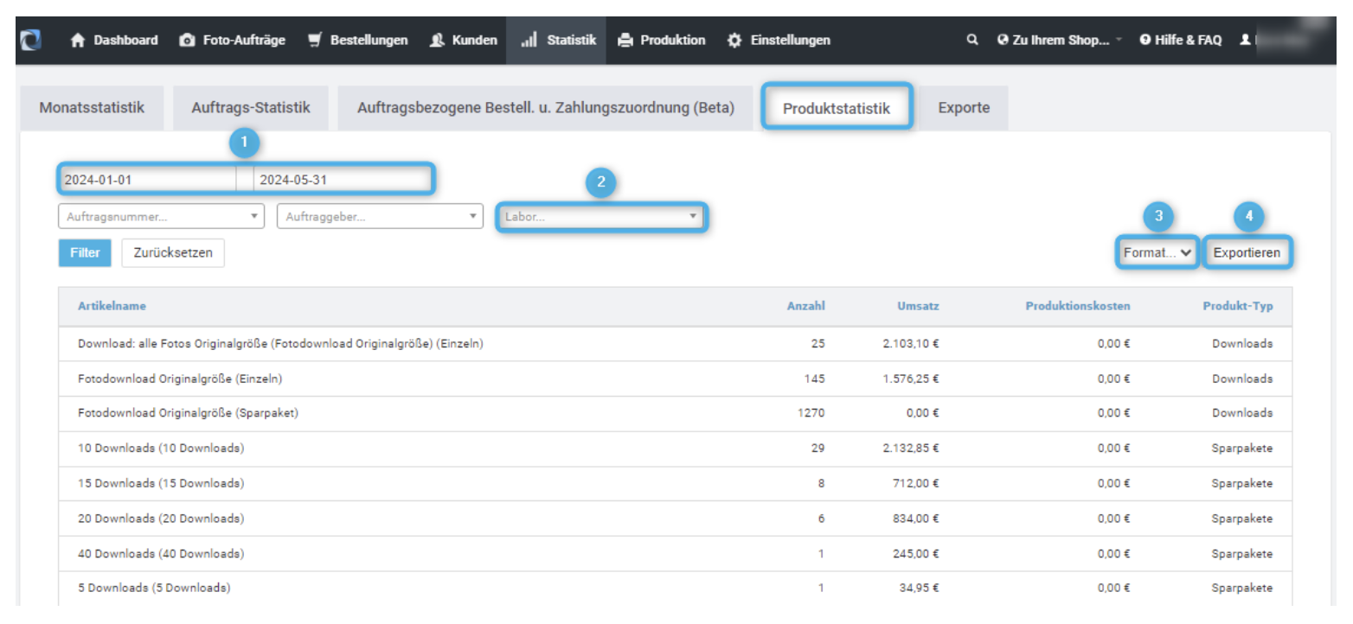This screenshot has width=1353, height=624.
Task: Click the Umsatz value 34,95 €
Action: coord(919,589)
